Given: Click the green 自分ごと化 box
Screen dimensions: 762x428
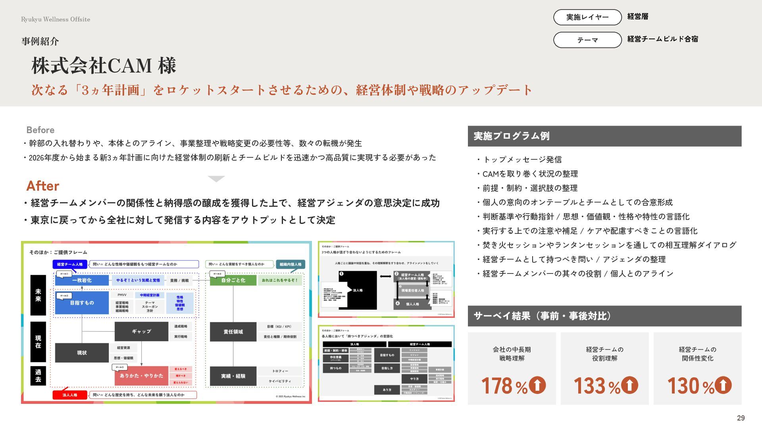Looking at the screenshot, I should tap(233, 280).
